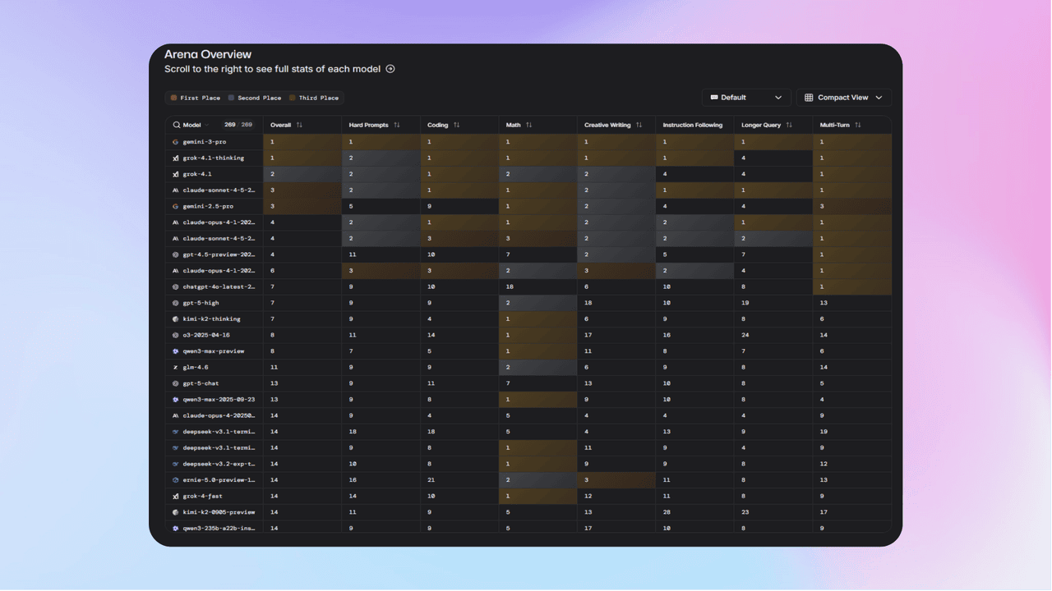Expand the Model column chevron

(x=206, y=125)
